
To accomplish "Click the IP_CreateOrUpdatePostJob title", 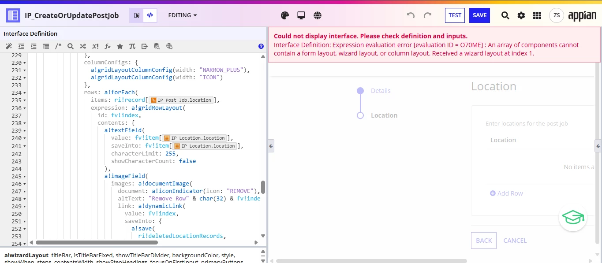I will (x=71, y=15).
